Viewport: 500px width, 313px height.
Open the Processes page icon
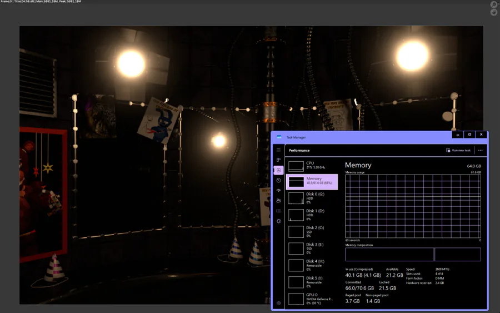coord(278,160)
